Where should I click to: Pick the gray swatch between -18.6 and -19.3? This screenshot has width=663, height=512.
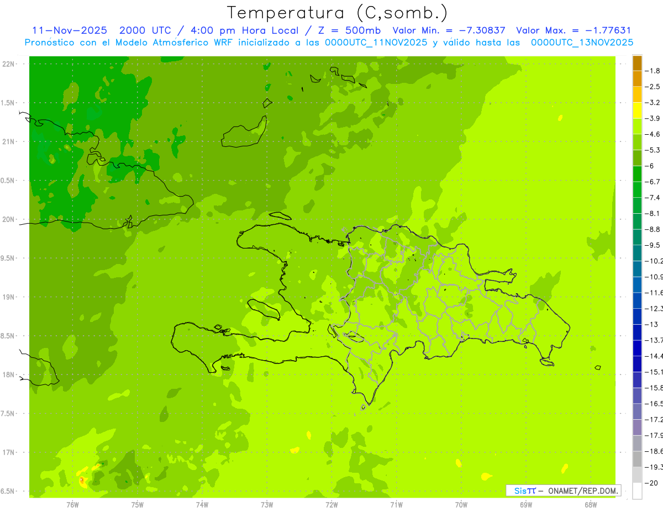(637, 459)
